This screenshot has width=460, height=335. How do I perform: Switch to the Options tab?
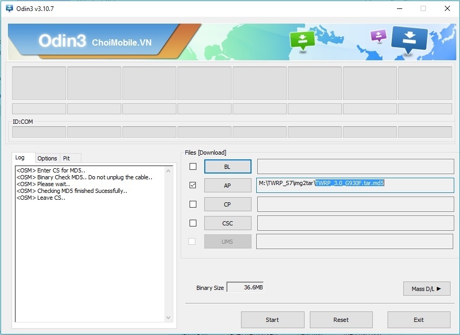(47, 158)
